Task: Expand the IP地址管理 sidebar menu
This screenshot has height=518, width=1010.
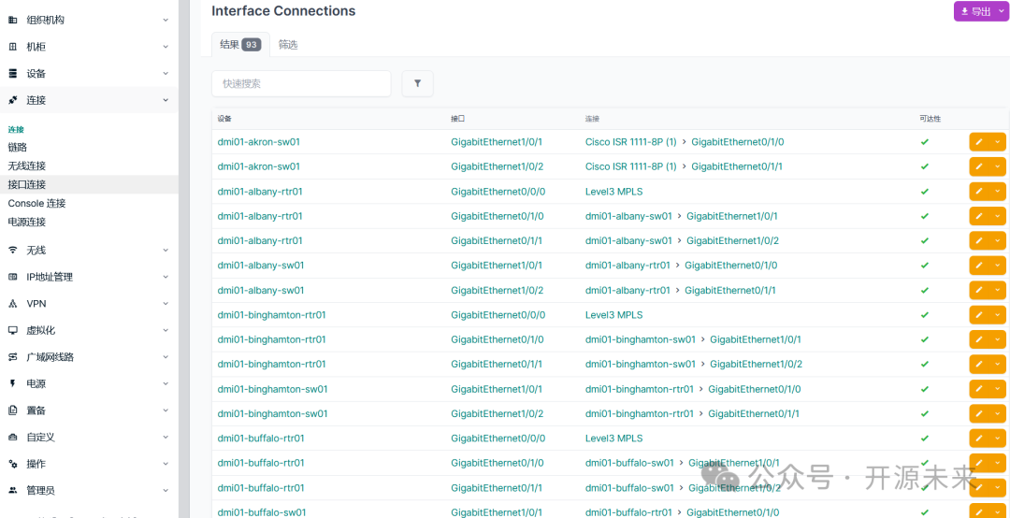Action: point(166,277)
